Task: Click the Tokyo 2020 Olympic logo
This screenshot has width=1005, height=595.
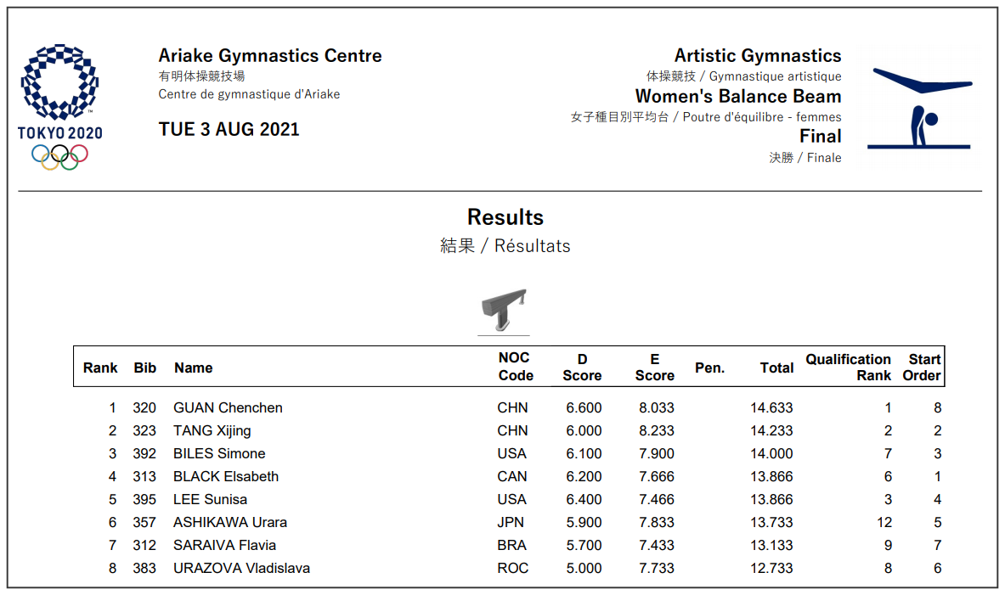Action: (x=59, y=107)
